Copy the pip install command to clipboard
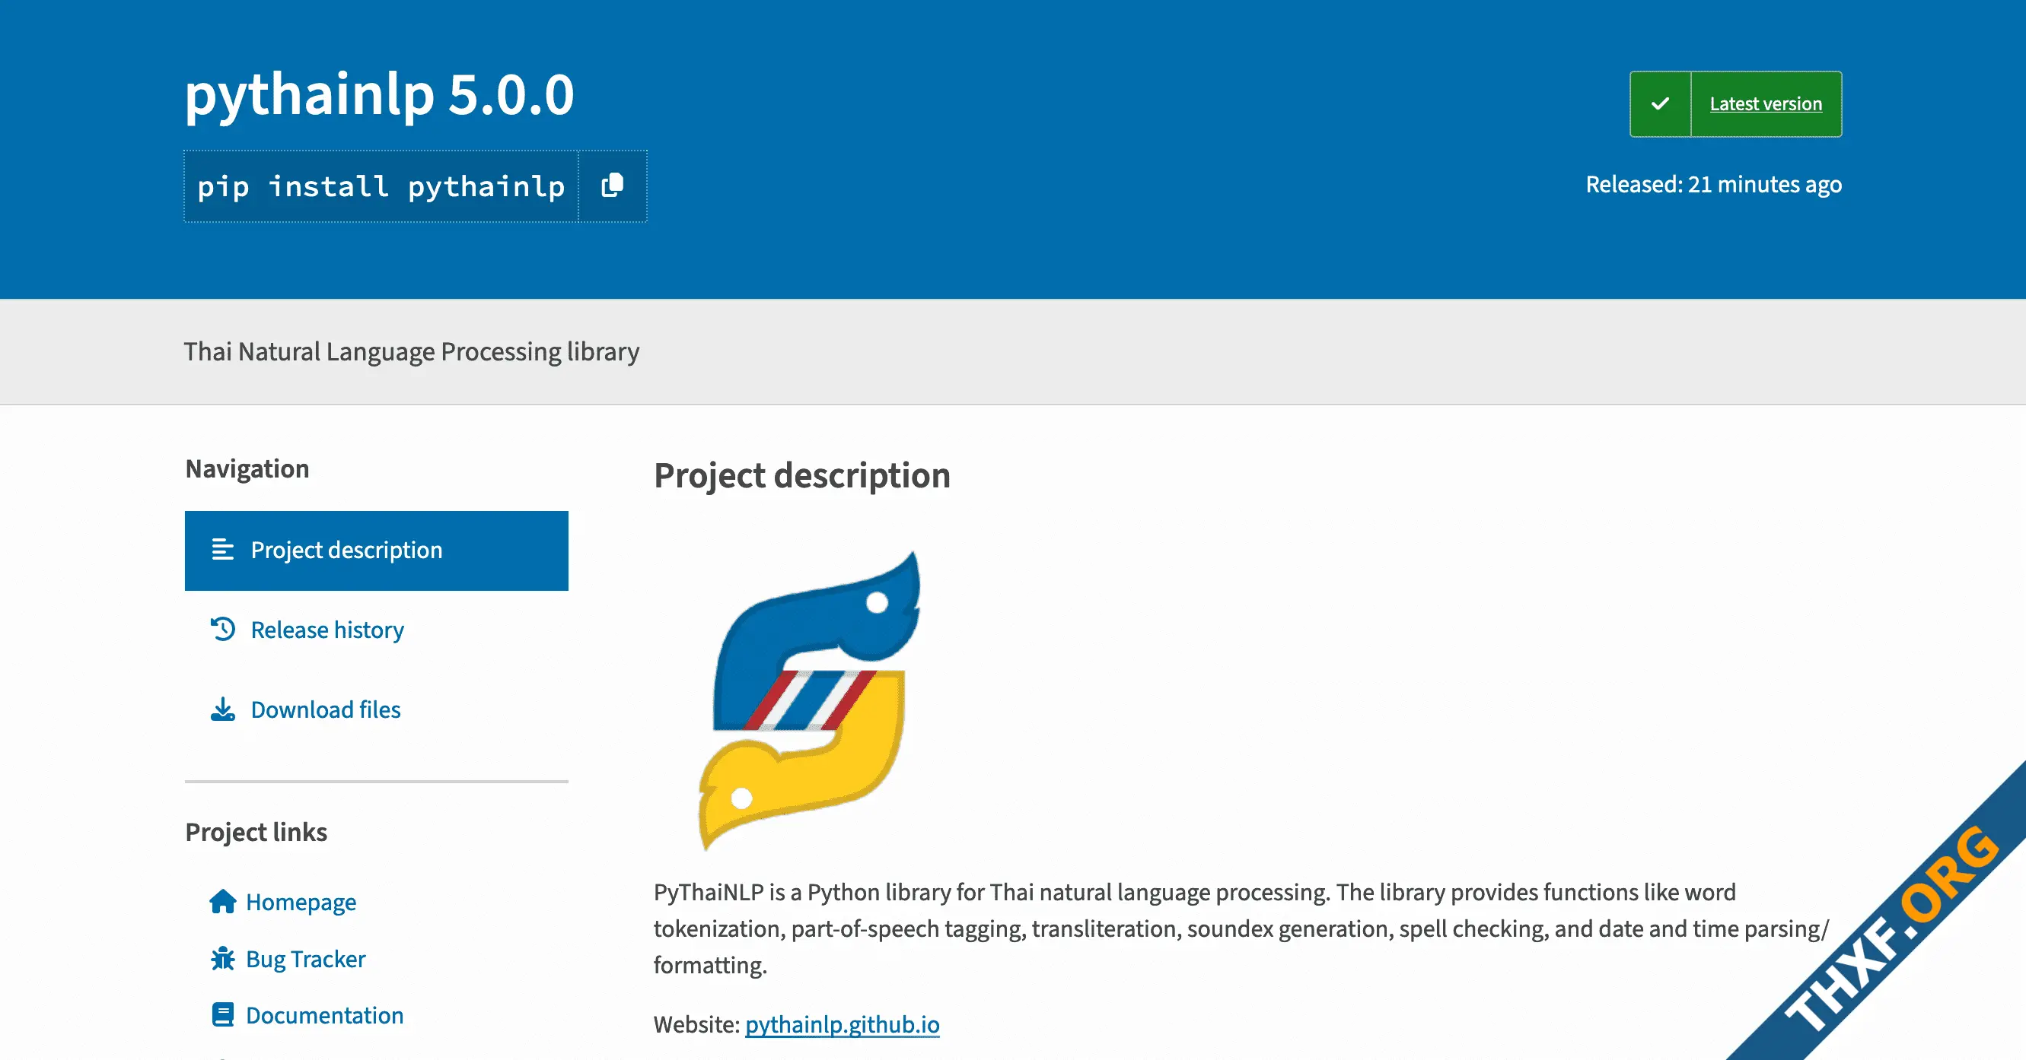The height and width of the screenshot is (1060, 2026). 613,186
